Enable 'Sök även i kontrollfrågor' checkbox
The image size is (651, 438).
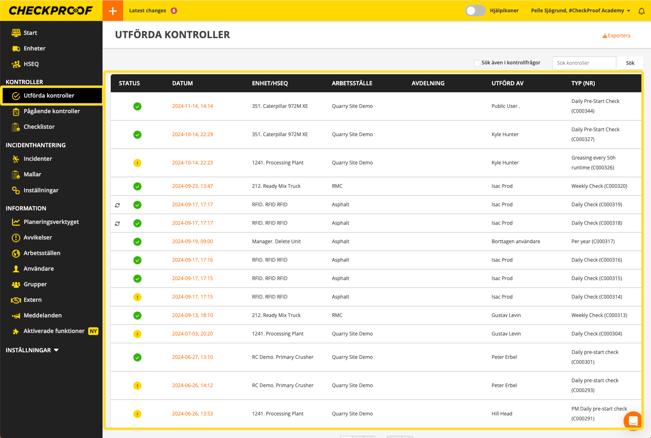(477, 63)
